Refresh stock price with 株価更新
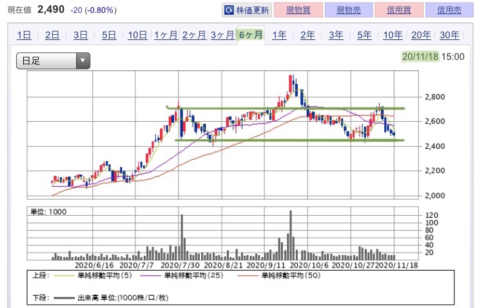 (x=247, y=10)
